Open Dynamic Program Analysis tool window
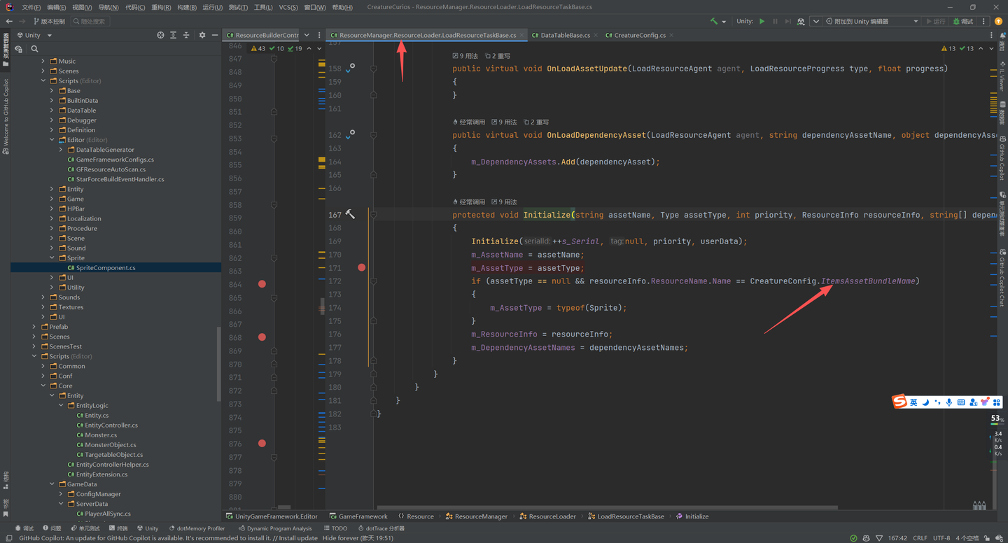The width and height of the screenshot is (1008, 543). coord(275,528)
